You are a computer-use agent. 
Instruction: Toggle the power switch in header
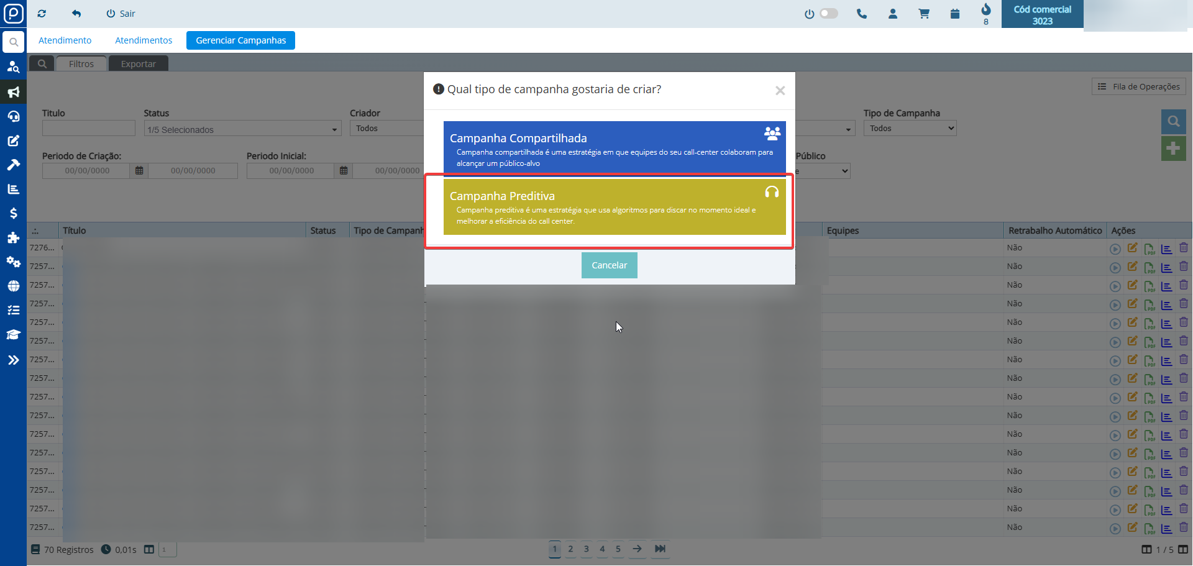coord(828,14)
